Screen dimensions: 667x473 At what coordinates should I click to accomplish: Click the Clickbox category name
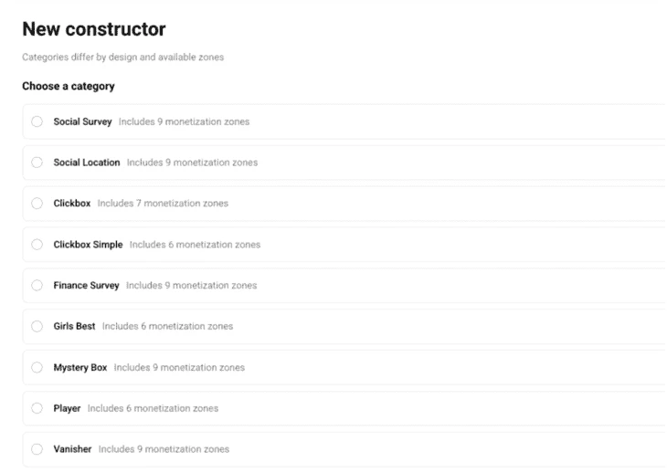point(72,204)
